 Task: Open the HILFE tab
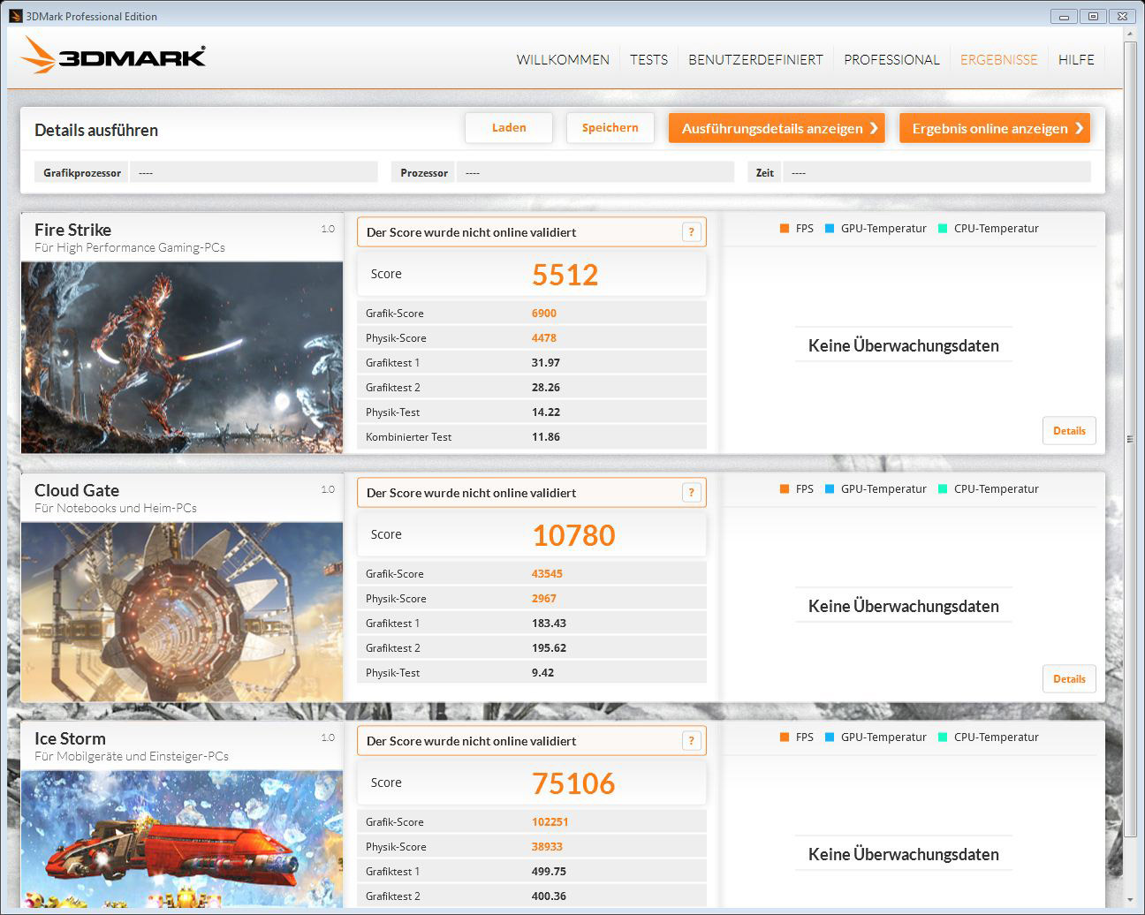[1076, 60]
